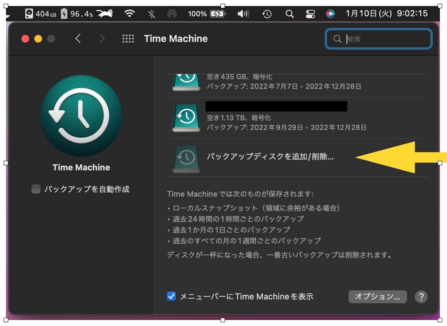Show all preferences grid icon
Image resolution: width=447 pixels, height=326 pixels.
tap(128, 38)
